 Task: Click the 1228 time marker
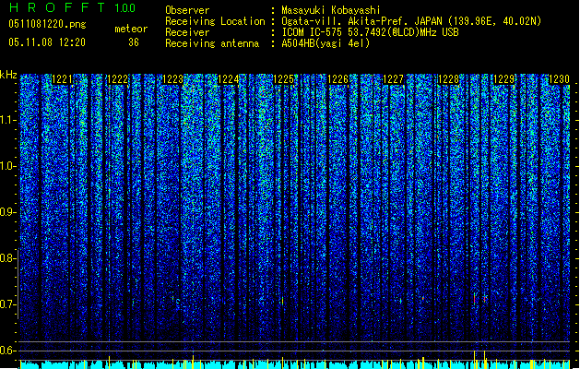(x=449, y=79)
